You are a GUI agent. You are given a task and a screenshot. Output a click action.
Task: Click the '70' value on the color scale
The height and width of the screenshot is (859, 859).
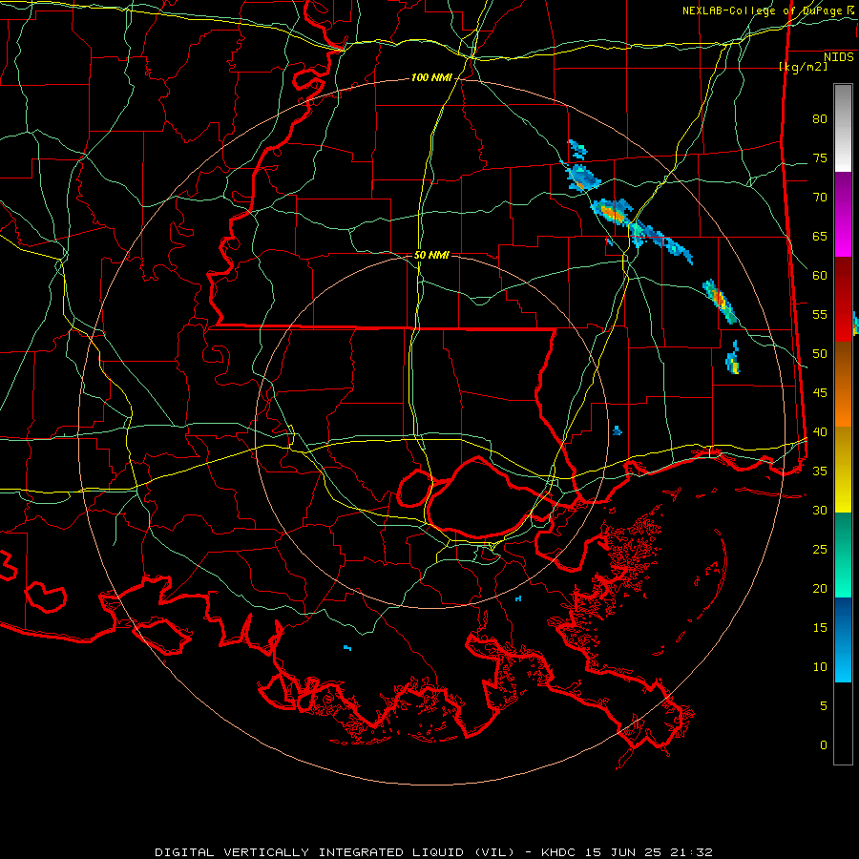click(820, 198)
